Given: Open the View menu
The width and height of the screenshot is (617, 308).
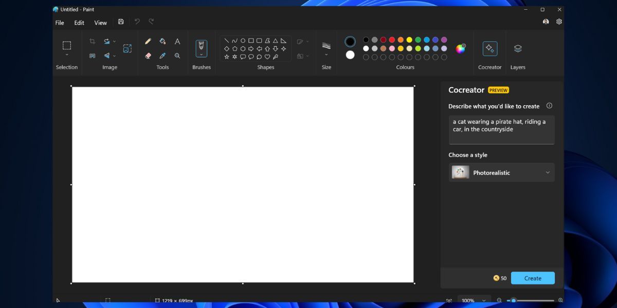Looking at the screenshot, I should 100,23.
